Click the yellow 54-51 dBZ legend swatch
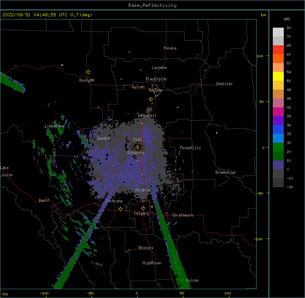This screenshot has height=298, width=305. [x=278, y=76]
